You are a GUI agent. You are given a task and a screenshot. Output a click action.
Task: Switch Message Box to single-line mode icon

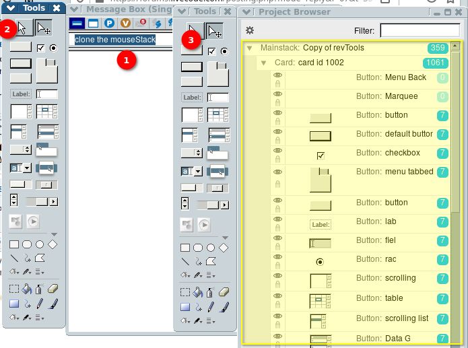pyautogui.click(x=77, y=24)
